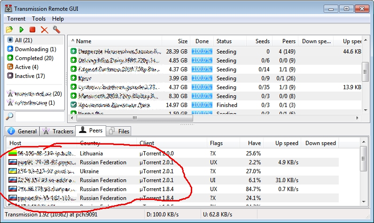374x223 pixels.
Task: Click horizontal scrollbar left arrow in torrent list
Action: (x=72, y=118)
